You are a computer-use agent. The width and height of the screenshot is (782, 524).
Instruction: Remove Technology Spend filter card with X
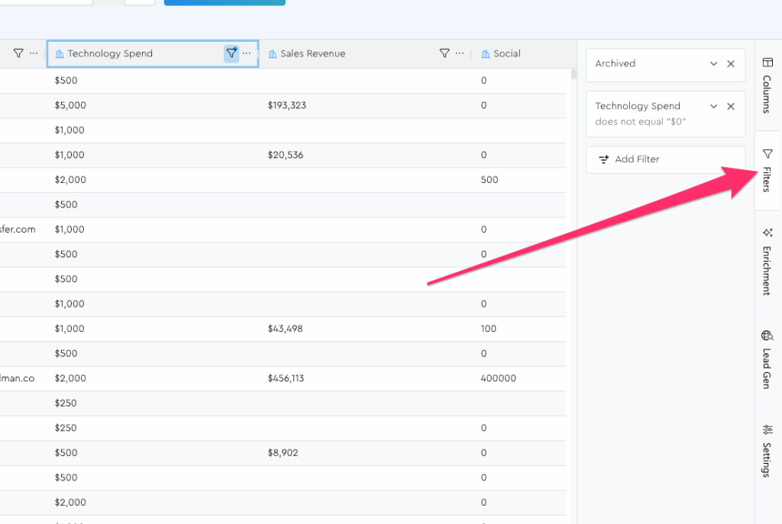coord(731,107)
